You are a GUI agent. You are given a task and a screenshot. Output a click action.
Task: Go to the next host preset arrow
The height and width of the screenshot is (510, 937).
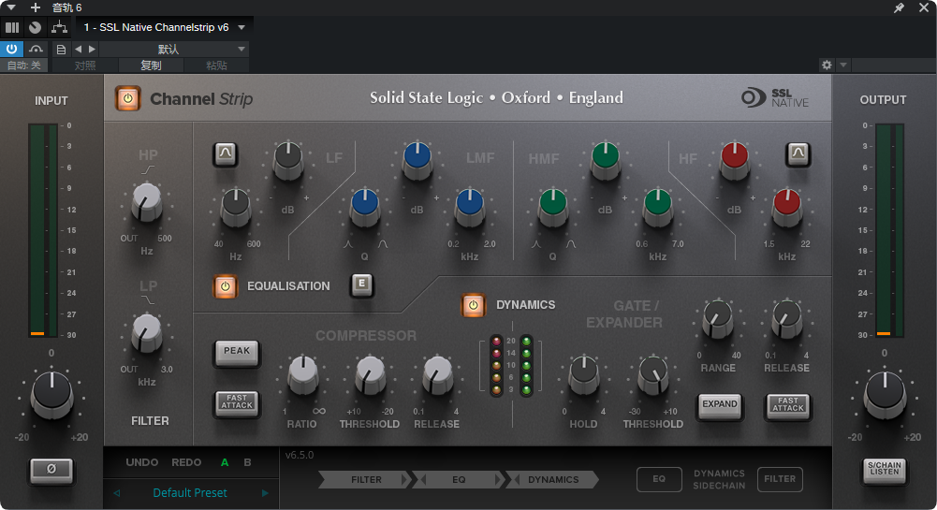[92, 49]
